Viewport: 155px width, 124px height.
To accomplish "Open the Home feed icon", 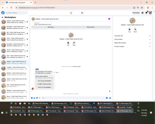I will (x=71, y=13).
